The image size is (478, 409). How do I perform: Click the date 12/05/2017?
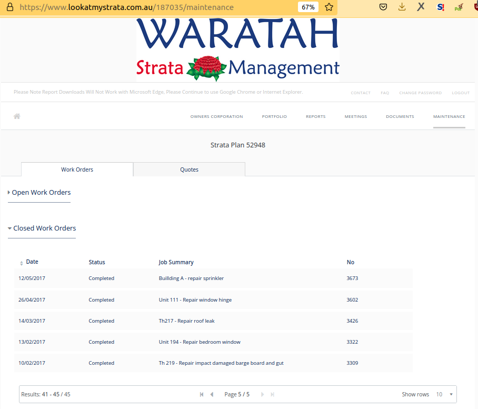32,278
